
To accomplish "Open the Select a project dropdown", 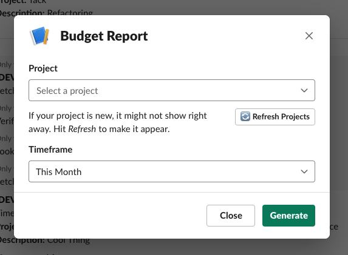I will pos(172,90).
